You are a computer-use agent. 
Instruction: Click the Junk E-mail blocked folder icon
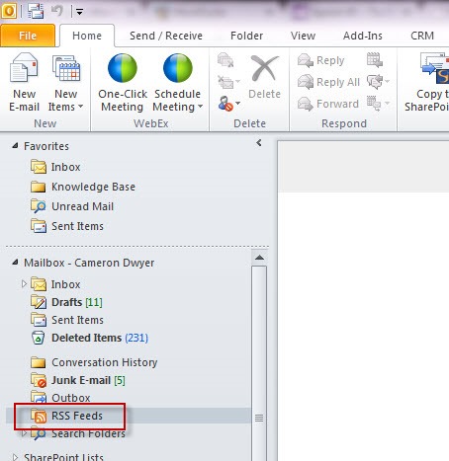tap(39, 380)
